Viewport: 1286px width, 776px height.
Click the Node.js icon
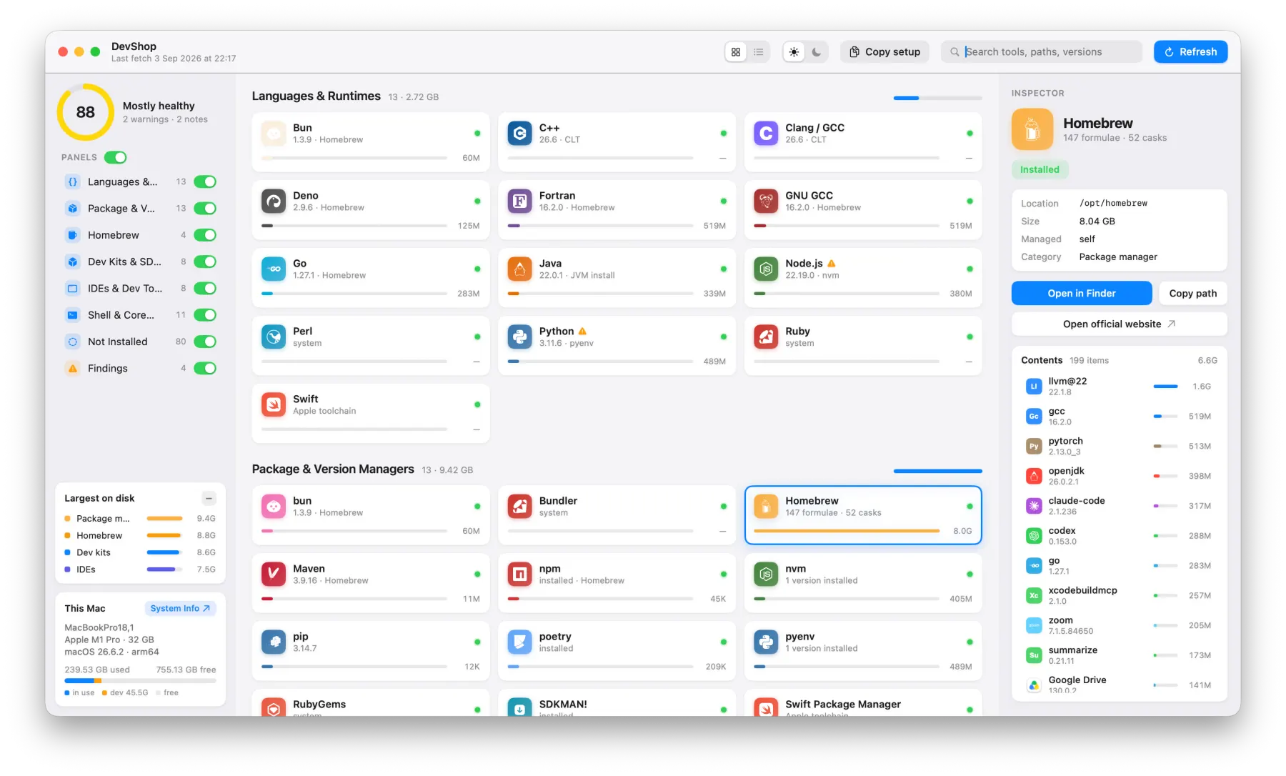click(x=766, y=269)
